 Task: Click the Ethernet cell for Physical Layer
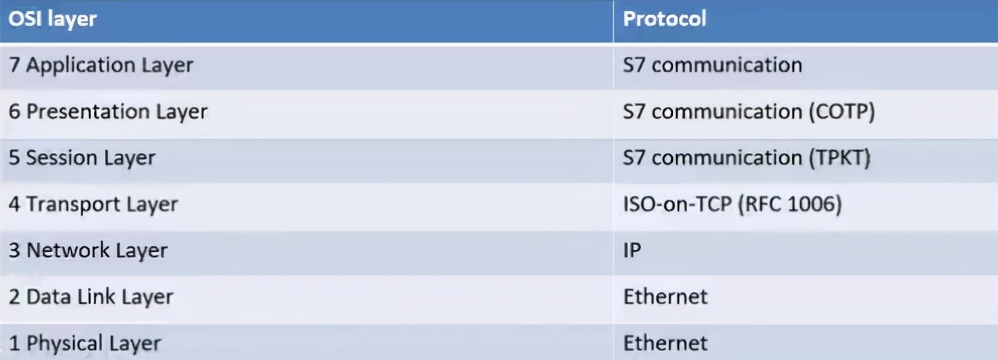(x=806, y=343)
